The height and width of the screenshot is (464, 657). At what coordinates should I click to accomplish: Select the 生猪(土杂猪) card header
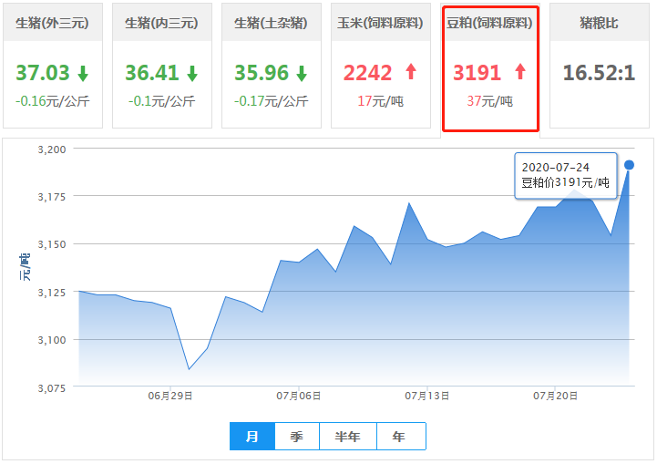[x=272, y=23]
